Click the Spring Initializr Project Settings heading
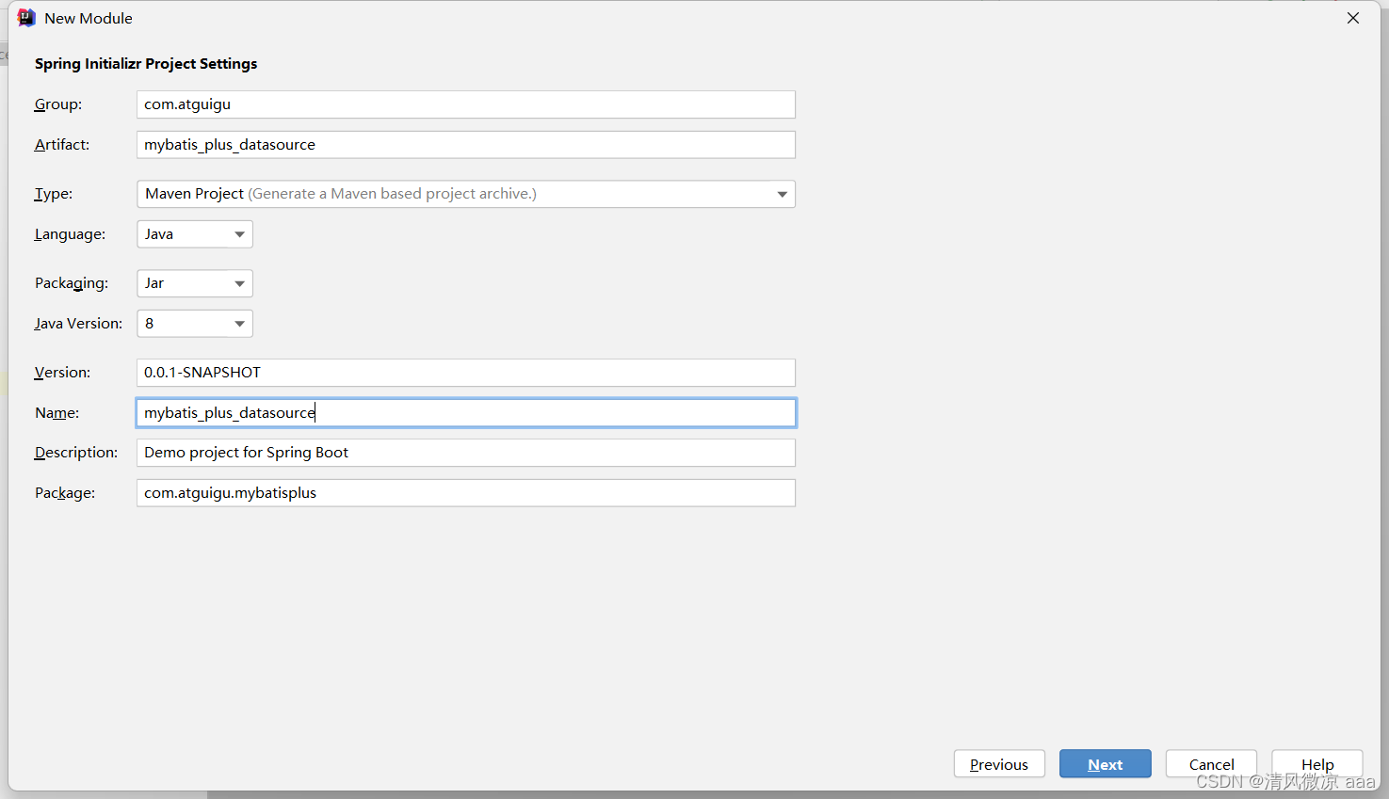Viewport: 1389px width, 799px height. click(146, 64)
